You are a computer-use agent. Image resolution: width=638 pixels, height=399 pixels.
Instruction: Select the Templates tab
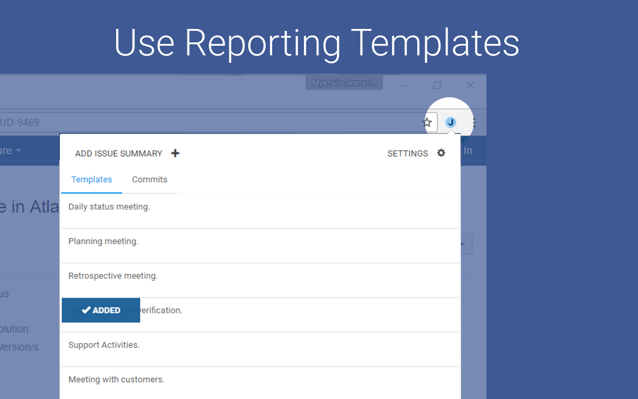click(92, 180)
